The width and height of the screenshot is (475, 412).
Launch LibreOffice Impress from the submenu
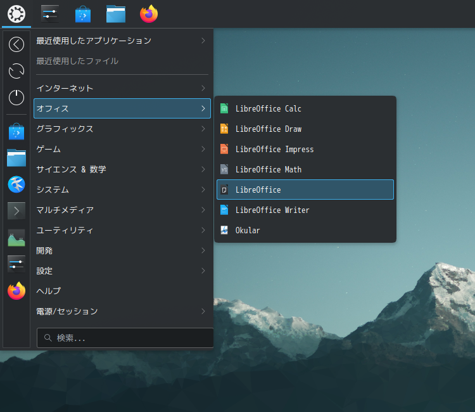click(x=305, y=149)
